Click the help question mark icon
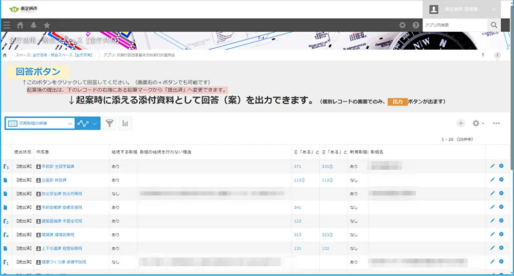The image size is (514, 276). tap(415, 25)
